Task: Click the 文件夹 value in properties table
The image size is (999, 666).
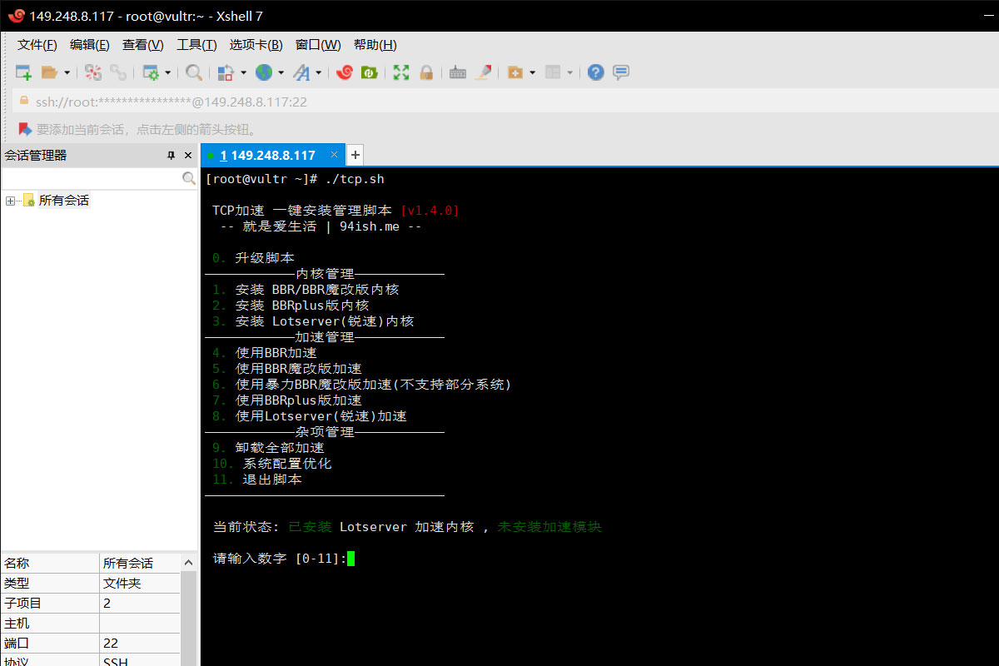Action: click(x=140, y=584)
